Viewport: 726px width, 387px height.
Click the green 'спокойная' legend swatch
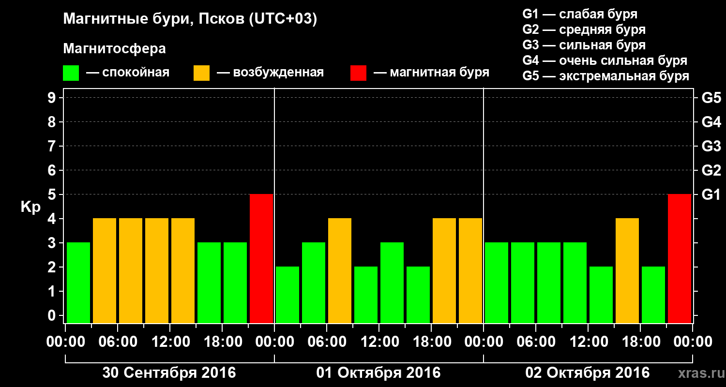(x=71, y=73)
